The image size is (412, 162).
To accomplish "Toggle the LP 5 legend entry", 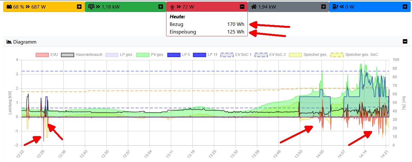I will [x=178, y=55].
